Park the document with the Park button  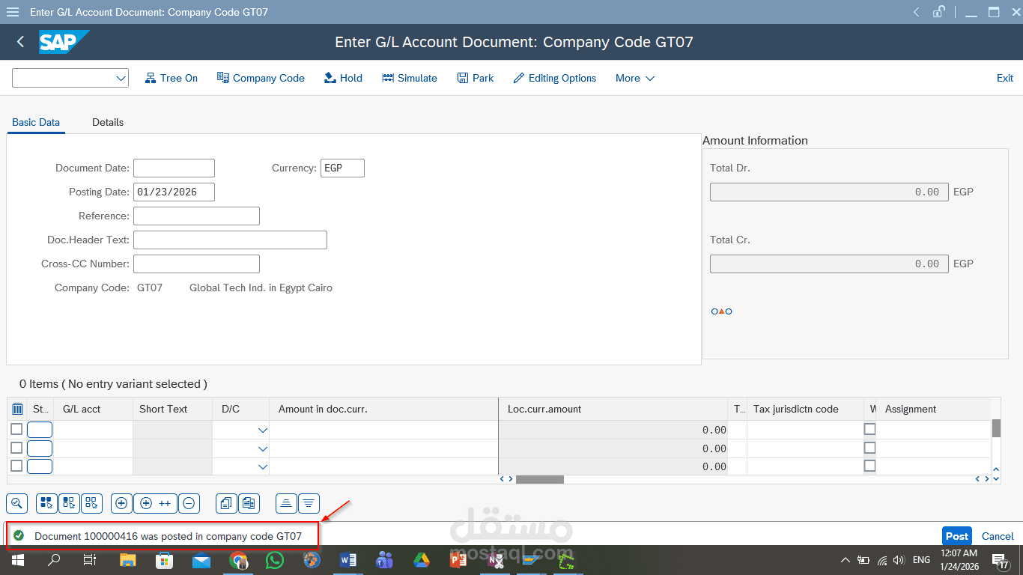coord(475,78)
